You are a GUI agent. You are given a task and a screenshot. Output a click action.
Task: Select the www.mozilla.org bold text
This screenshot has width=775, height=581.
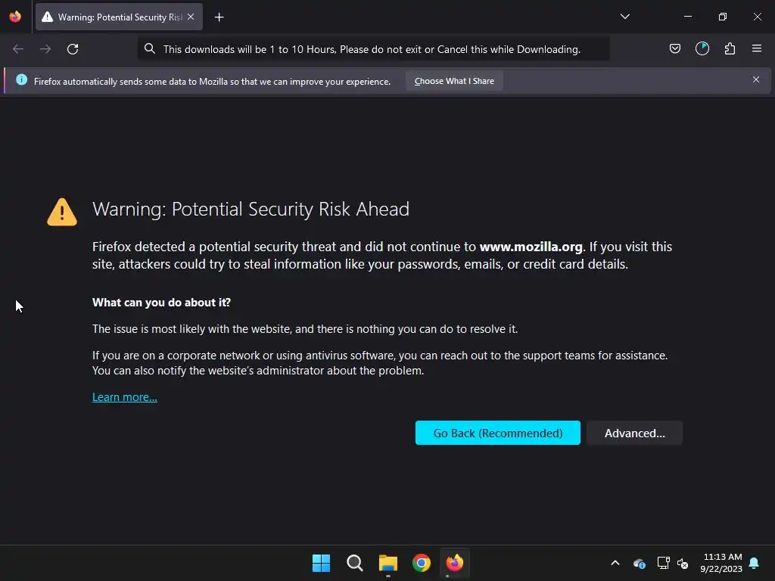tap(531, 247)
